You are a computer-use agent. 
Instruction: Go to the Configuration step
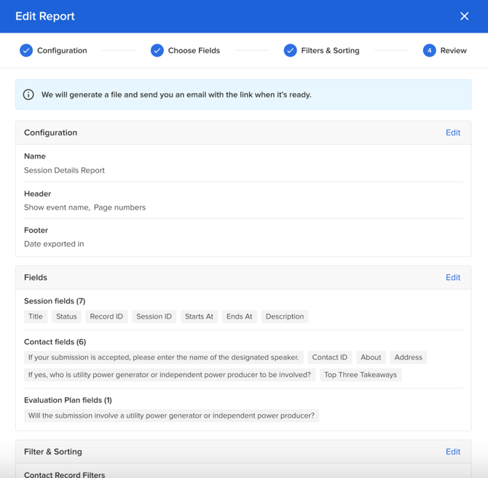pyautogui.click(x=62, y=50)
